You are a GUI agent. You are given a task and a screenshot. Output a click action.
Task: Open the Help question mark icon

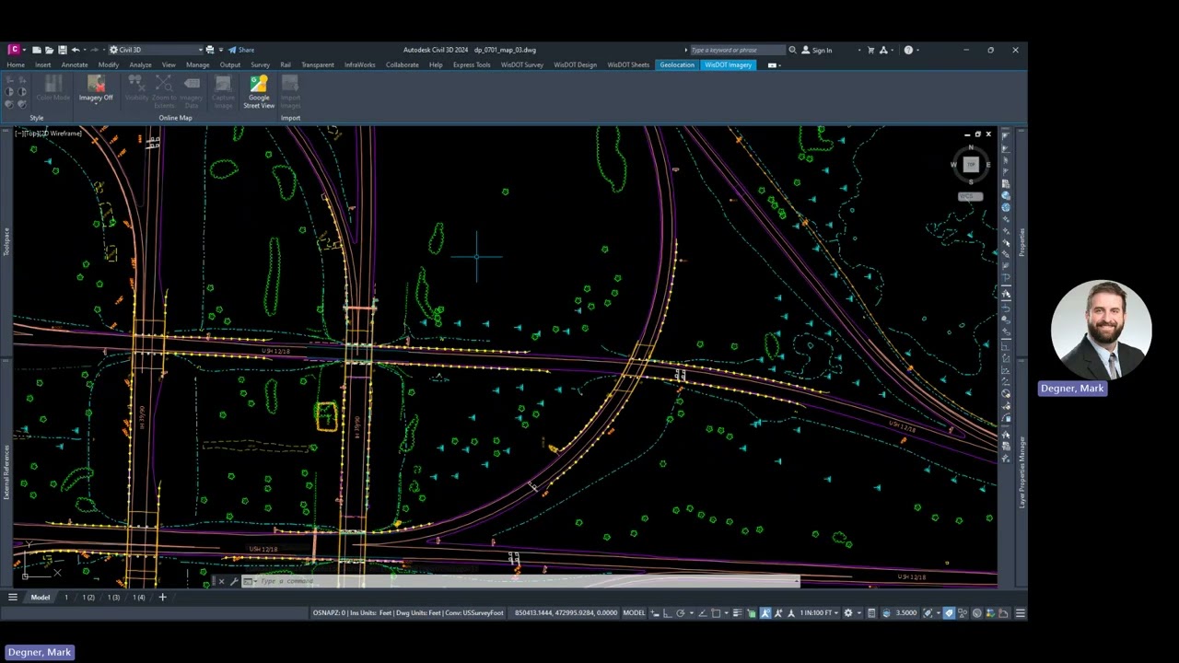908,50
